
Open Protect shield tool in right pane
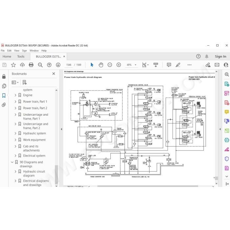coord(227,159)
